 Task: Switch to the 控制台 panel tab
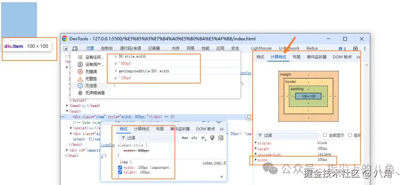[107, 48]
